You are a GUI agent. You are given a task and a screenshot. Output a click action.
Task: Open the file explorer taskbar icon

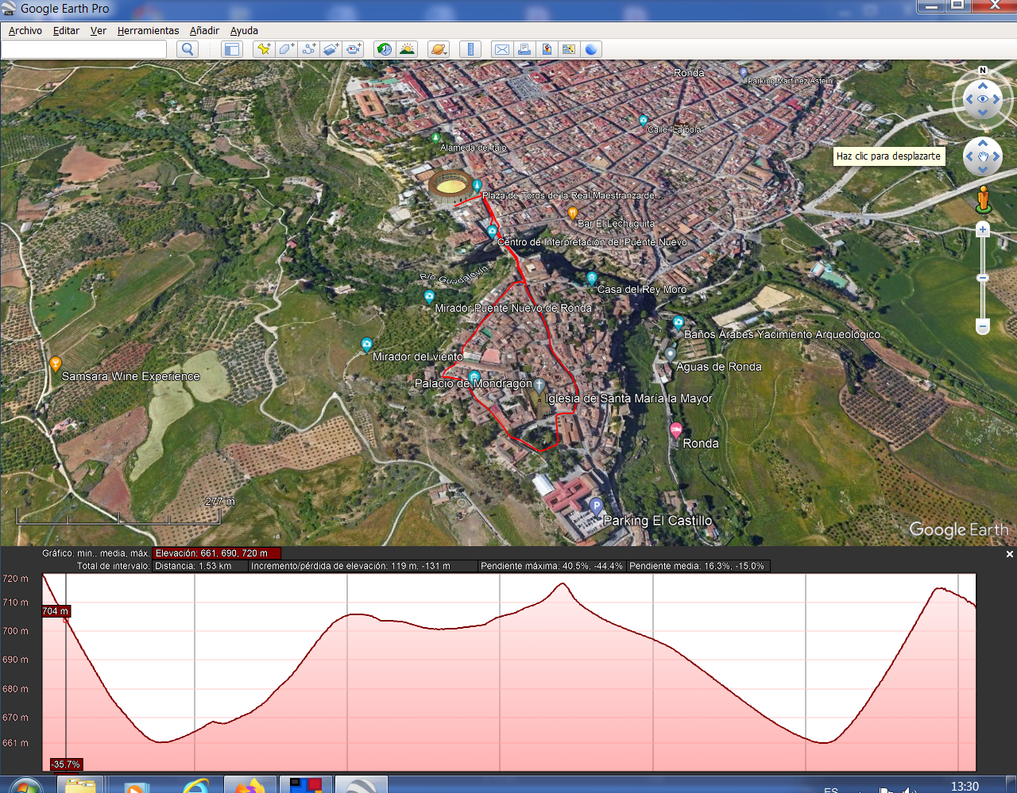(80, 786)
